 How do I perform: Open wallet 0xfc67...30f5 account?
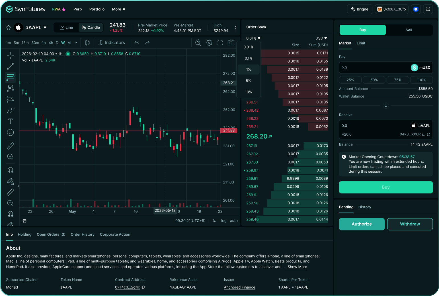click(x=391, y=9)
